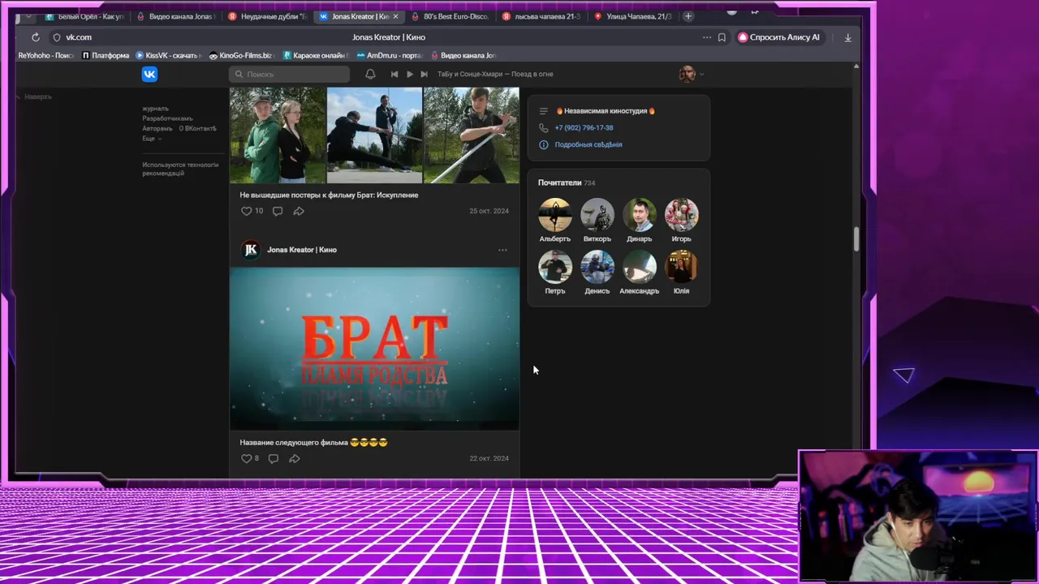The image size is (1039, 584).
Task: Open follower Игорь's avatar
Action: (x=682, y=215)
